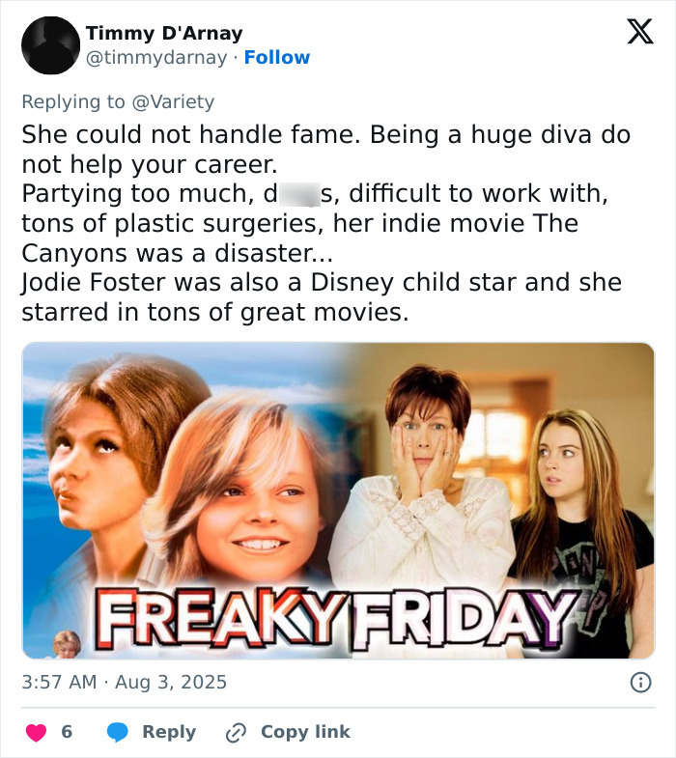Image resolution: width=676 pixels, height=758 pixels.
Task: Click the woman holding her cheeks in image
Action: click(423, 463)
